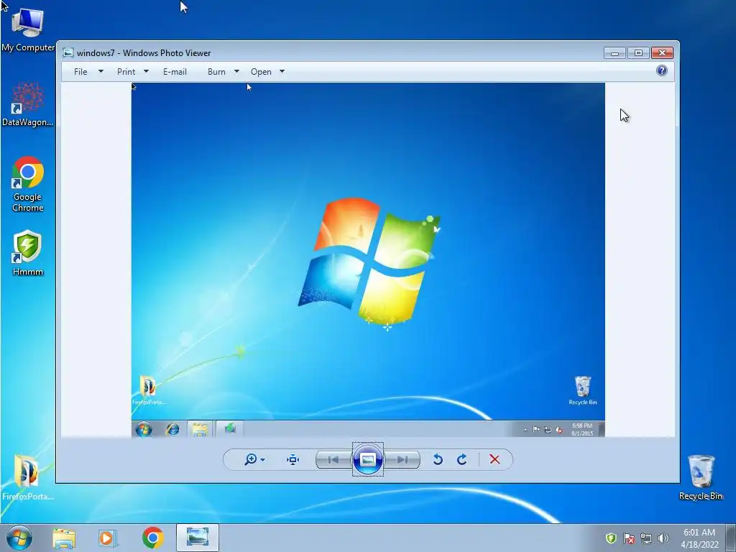Expand the Burn dropdown arrow
This screenshot has height=552, width=736.
[x=236, y=71]
